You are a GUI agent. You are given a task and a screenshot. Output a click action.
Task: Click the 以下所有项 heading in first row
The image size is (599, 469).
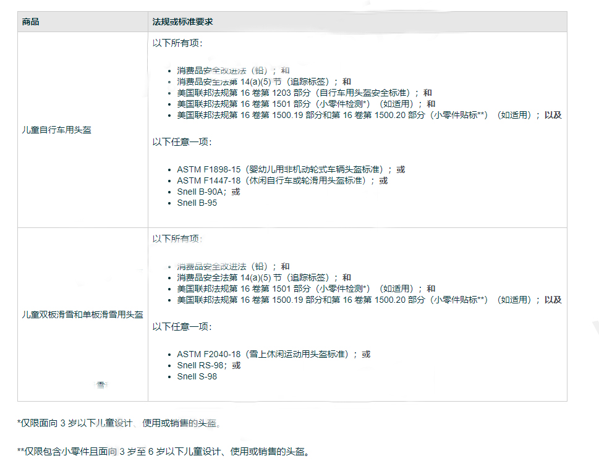[x=173, y=44]
